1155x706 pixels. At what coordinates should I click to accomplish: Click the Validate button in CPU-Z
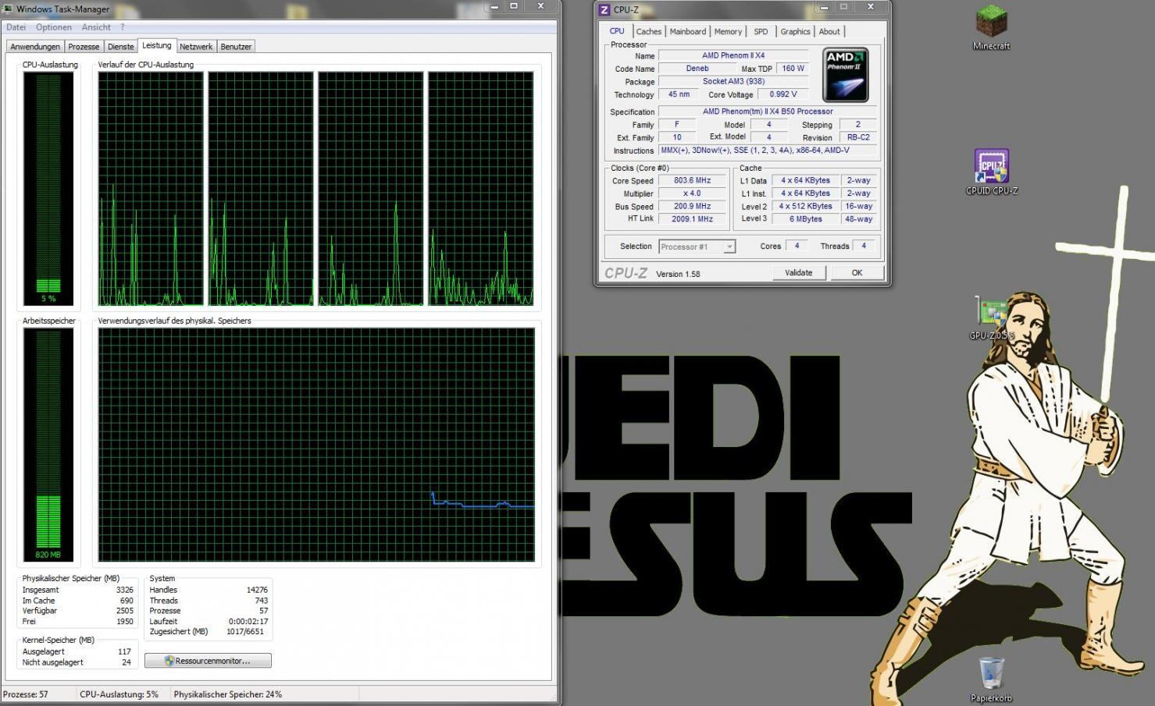(798, 273)
